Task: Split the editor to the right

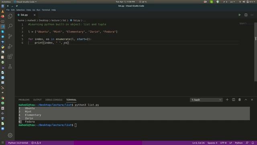Action: (246, 15)
